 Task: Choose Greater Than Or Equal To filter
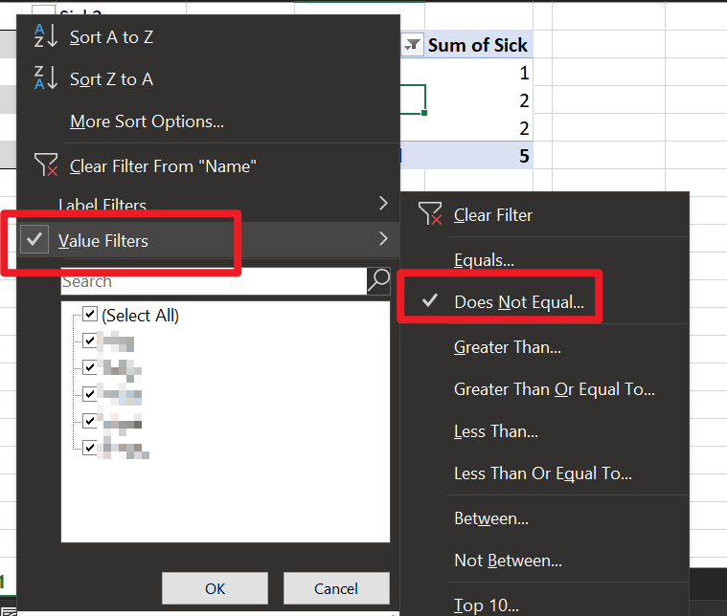(555, 389)
